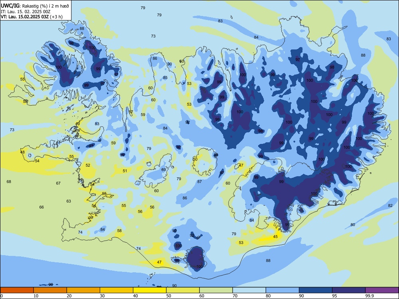Click the 'VT: Lau. 15.02.2025 03Z (+3 h)' line
This screenshot has height=299, width=399.
point(32,17)
